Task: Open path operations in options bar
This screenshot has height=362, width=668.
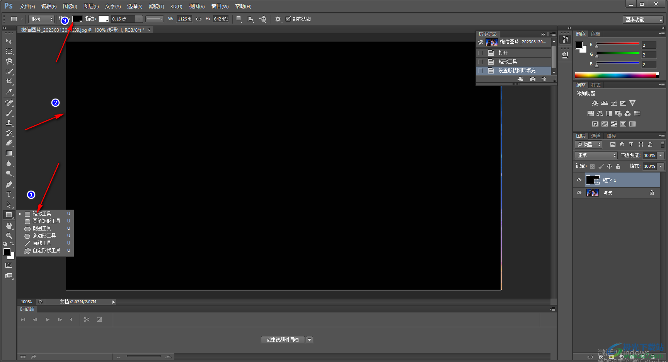Action: point(239,19)
